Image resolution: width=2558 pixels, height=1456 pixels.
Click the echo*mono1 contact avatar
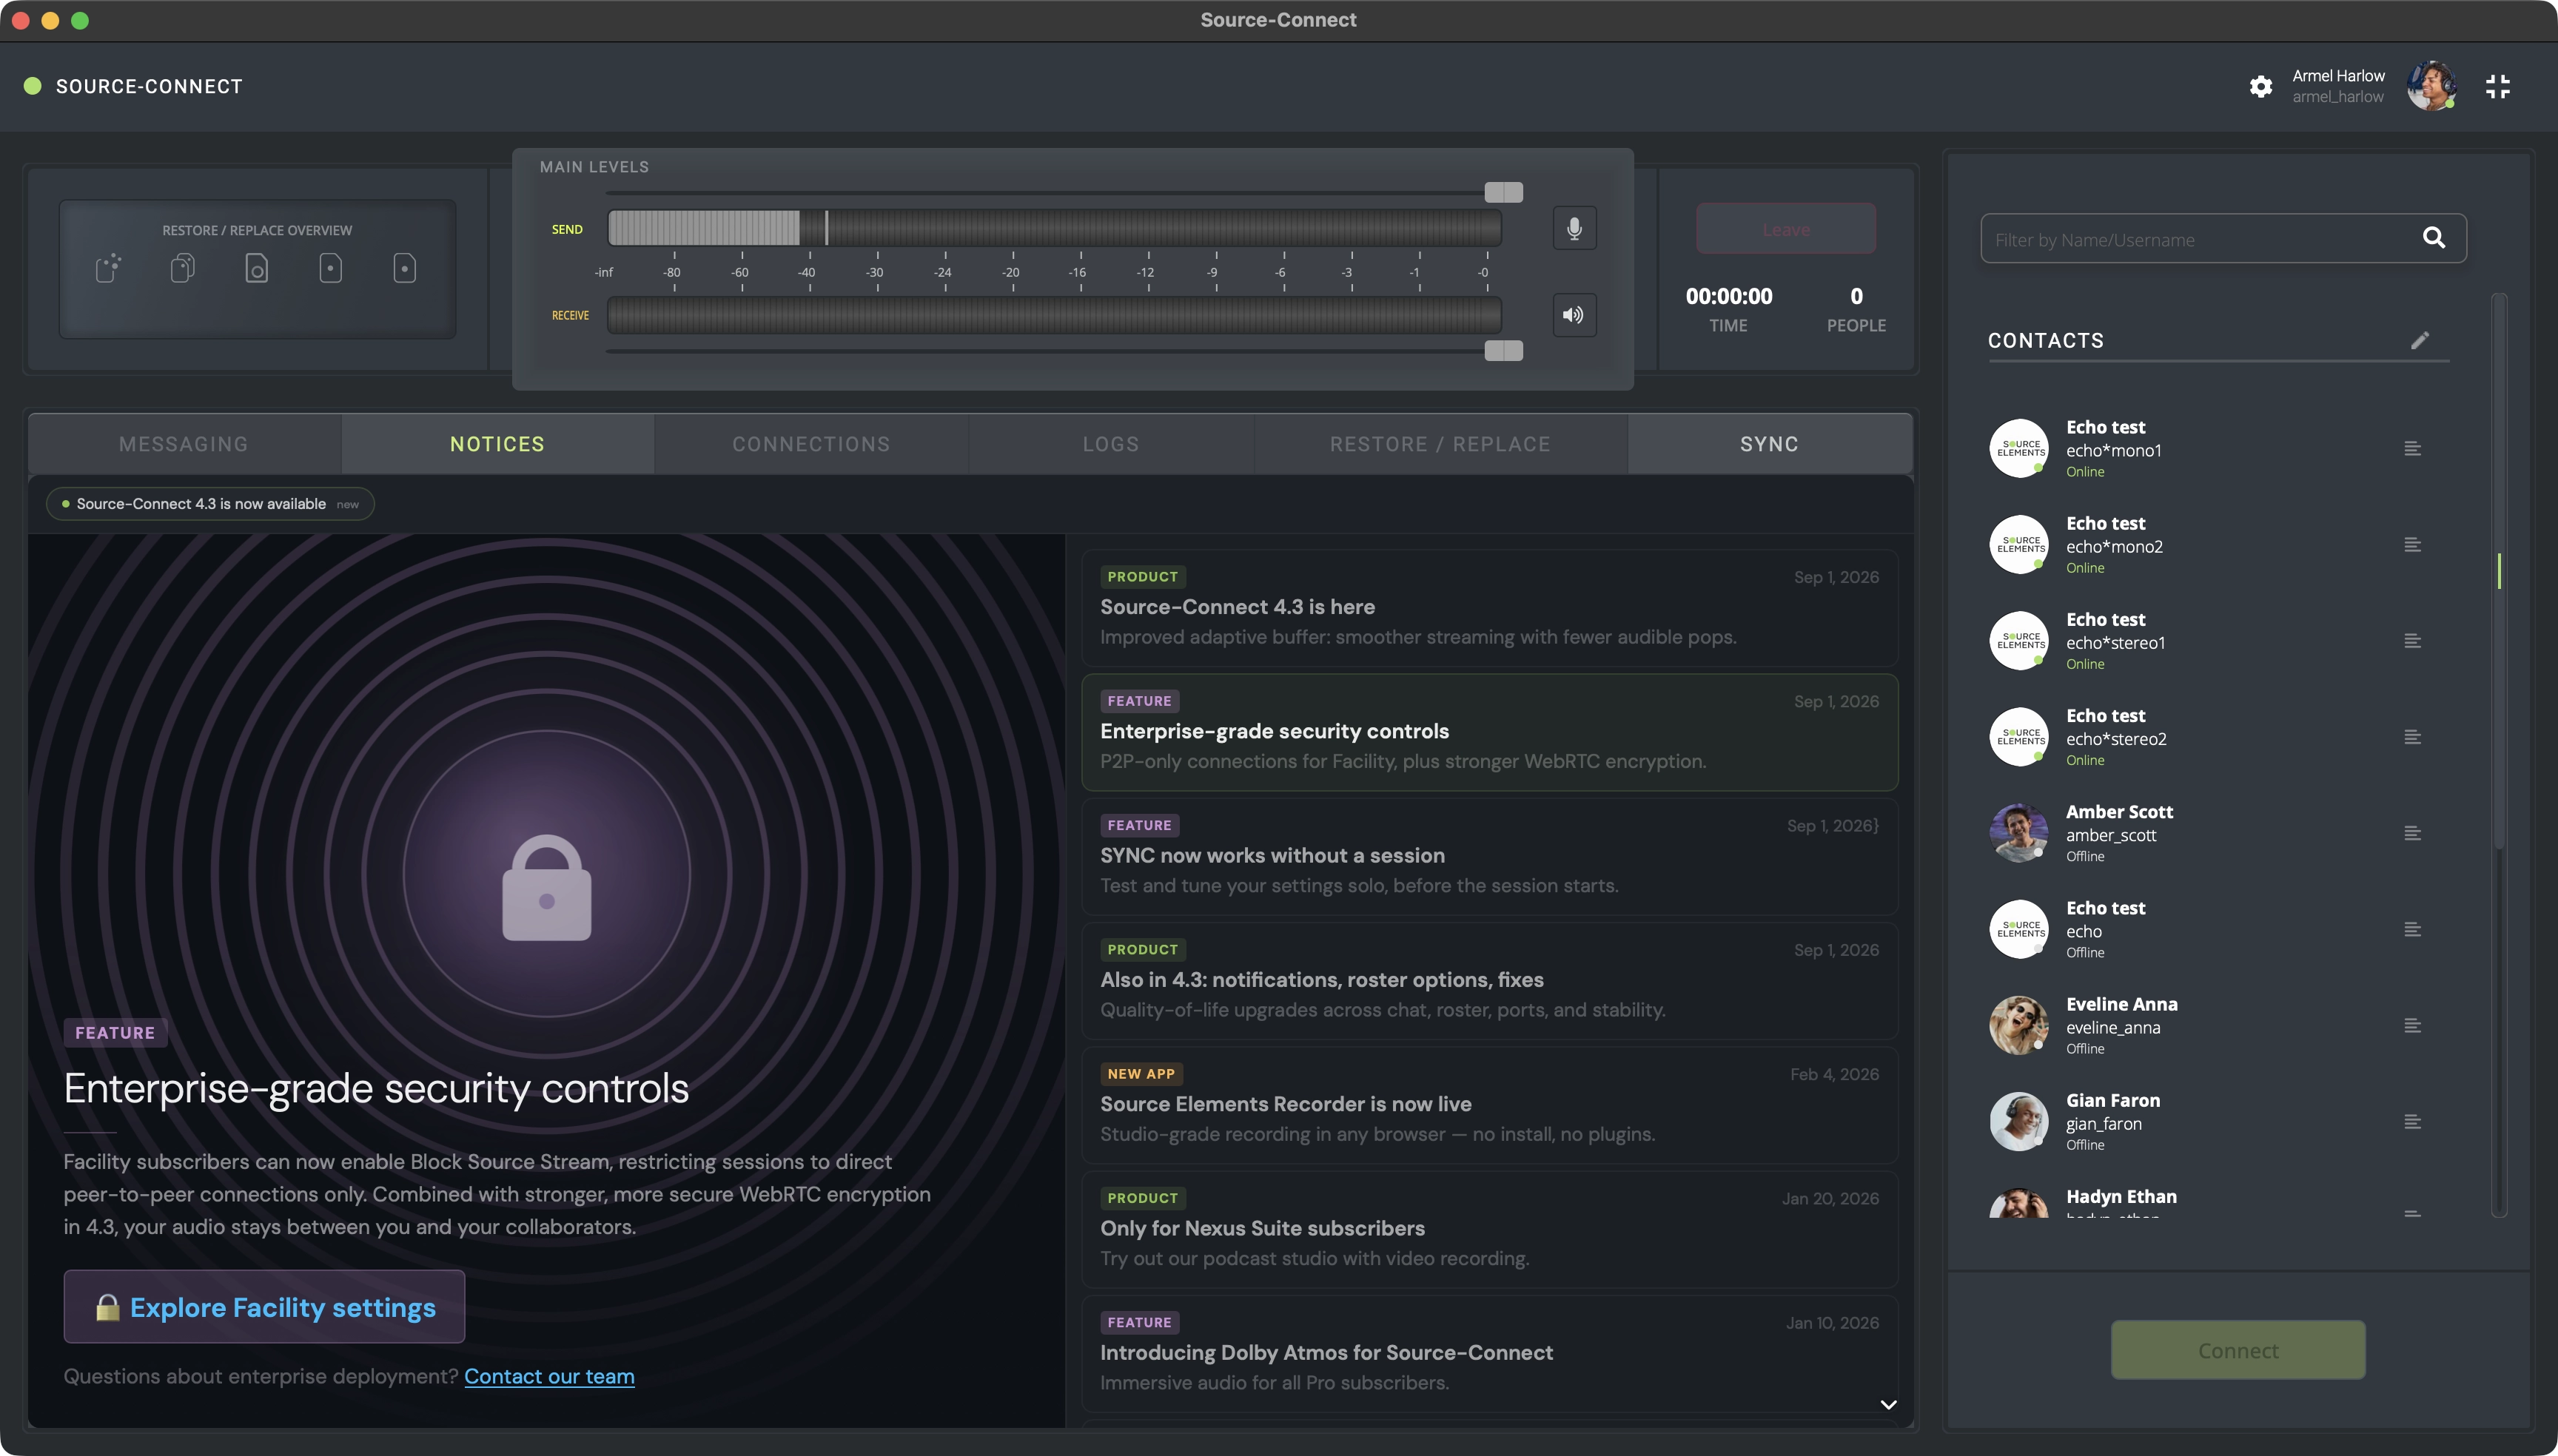(2018, 449)
